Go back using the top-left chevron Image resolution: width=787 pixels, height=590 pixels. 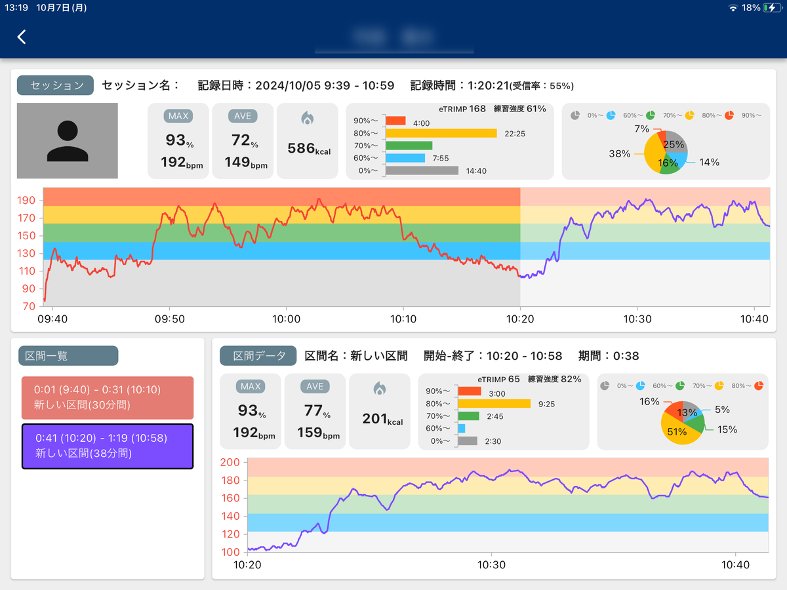point(22,37)
